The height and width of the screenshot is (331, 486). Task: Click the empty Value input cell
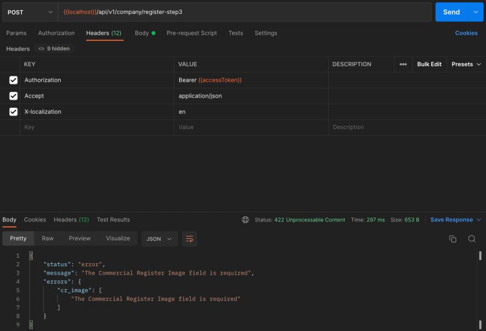click(x=251, y=127)
